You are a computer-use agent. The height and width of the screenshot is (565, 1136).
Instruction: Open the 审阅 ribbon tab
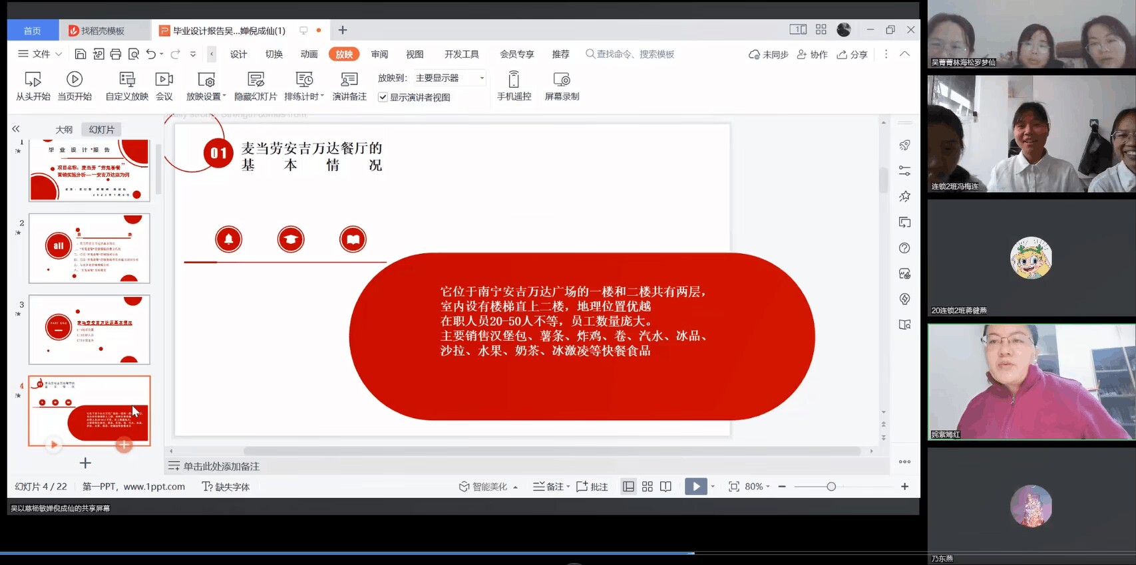[379, 55]
